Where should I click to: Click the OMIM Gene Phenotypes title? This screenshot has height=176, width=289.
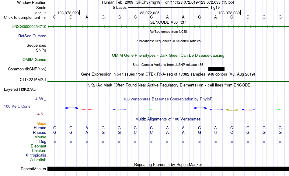tap(168, 55)
